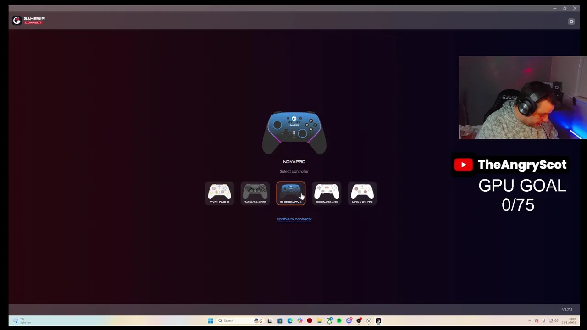Viewport: 587px width, 330px height.
Task: Open the Unable to connect? link
Action: tap(294, 219)
